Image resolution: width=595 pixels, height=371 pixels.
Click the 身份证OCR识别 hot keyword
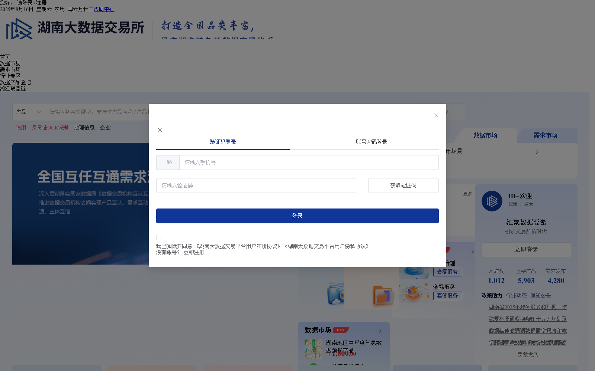50,128
